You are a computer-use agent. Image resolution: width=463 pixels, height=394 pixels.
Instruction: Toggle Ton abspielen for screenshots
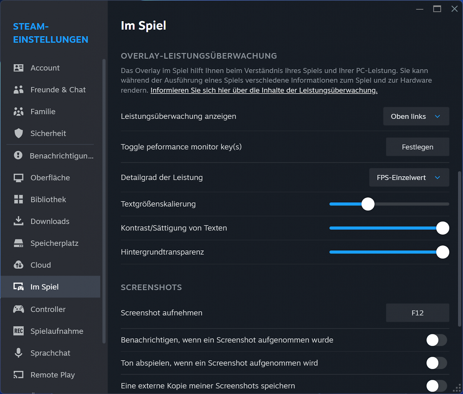pyautogui.click(x=437, y=363)
